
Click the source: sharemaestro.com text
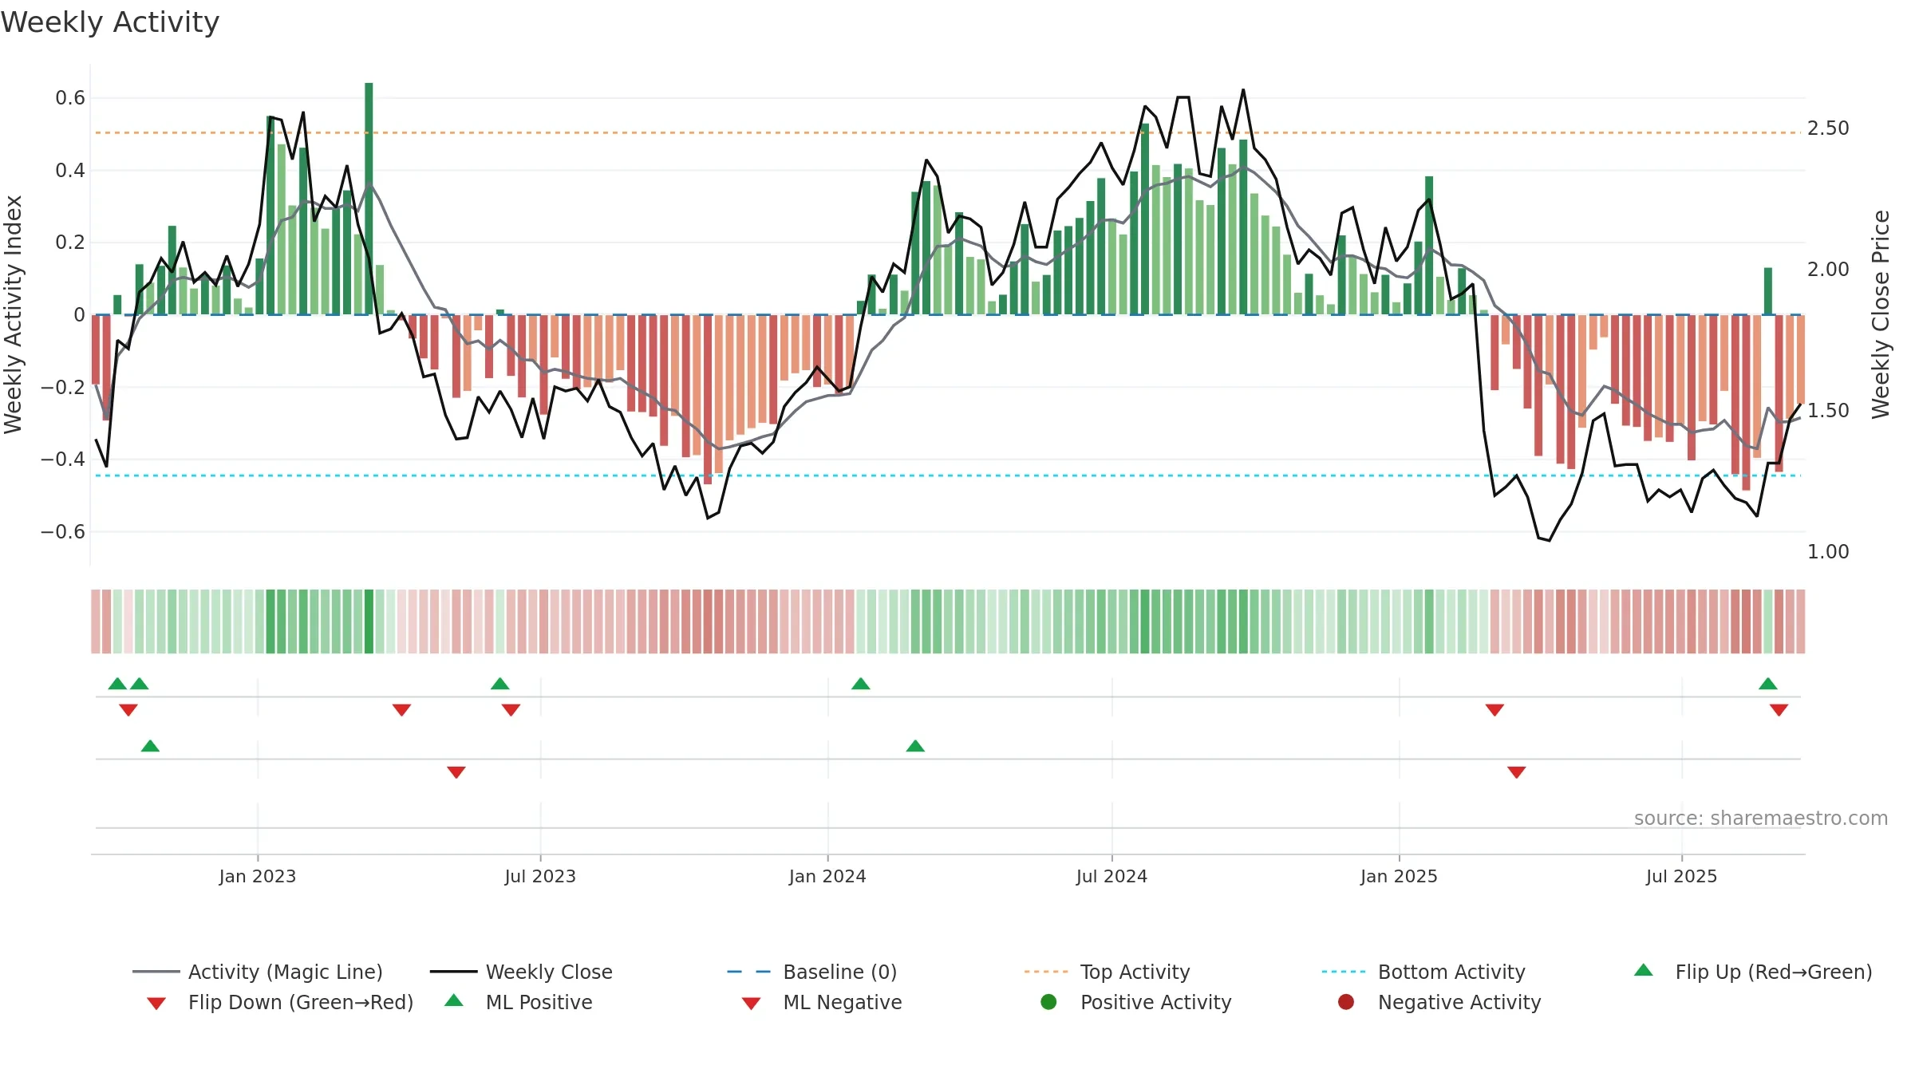[1761, 819]
